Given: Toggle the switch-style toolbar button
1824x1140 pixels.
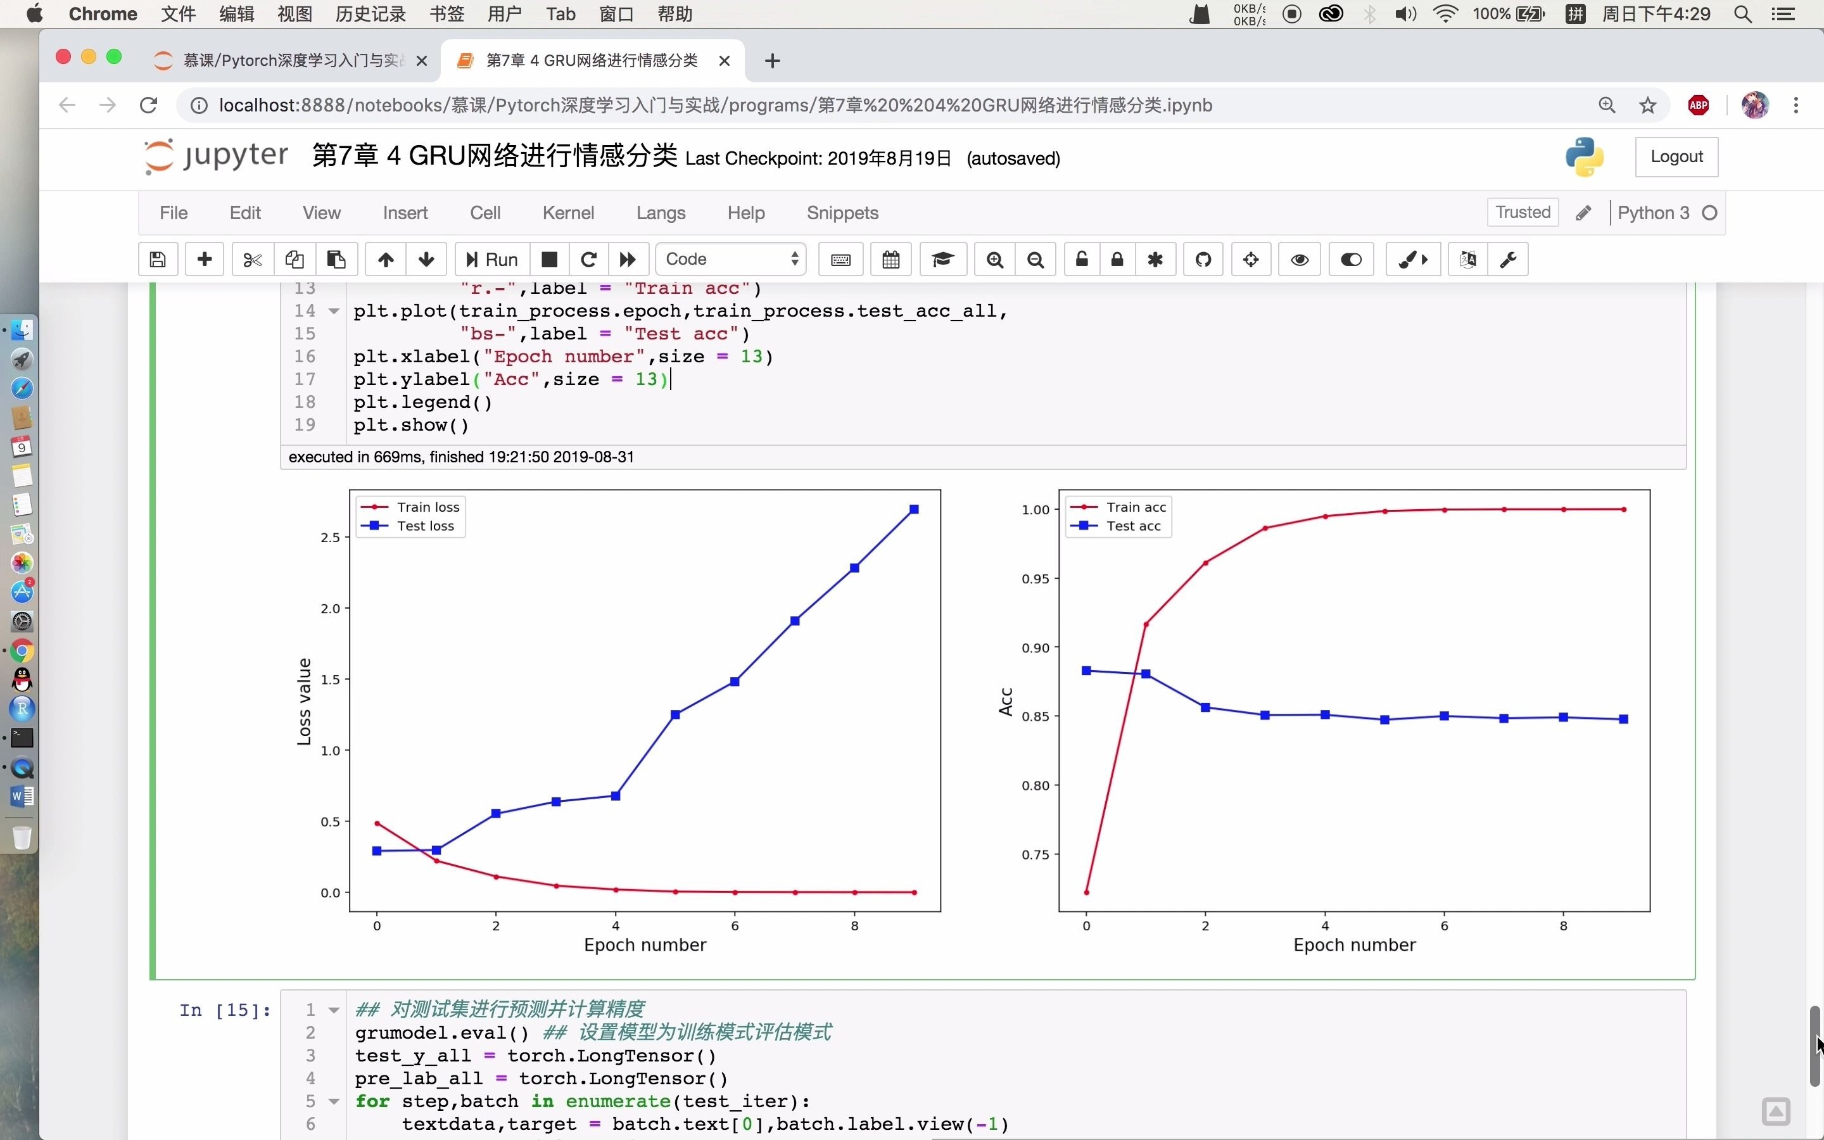Looking at the screenshot, I should click(1351, 260).
